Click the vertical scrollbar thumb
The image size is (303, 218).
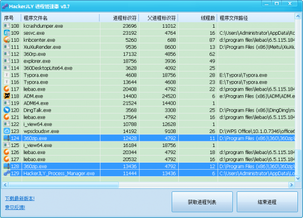298,162
